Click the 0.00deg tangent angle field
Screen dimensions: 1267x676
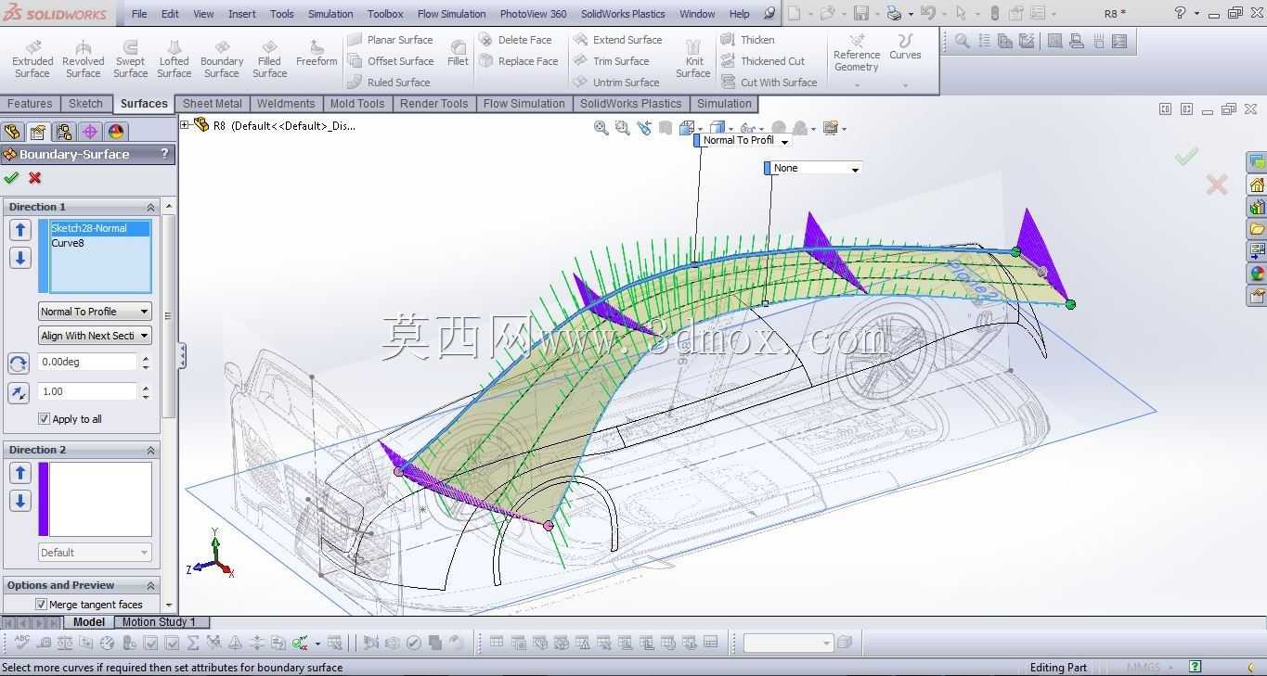click(88, 362)
